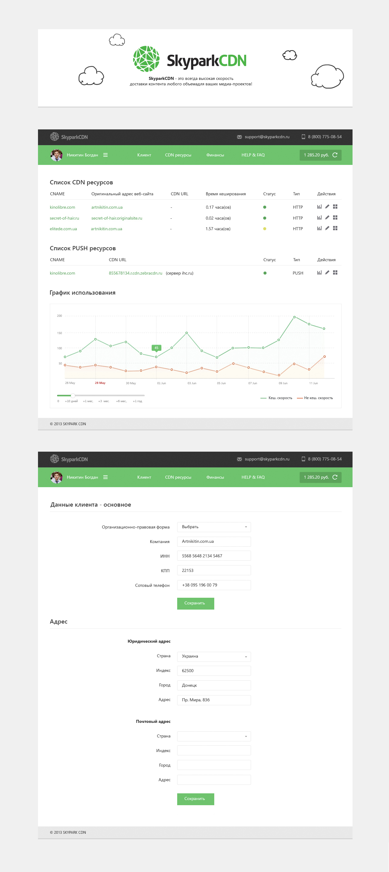
Task: Open the secret-of-hair.originalsite.ru link
Action: pyautogui.click(x=117, y=218)
